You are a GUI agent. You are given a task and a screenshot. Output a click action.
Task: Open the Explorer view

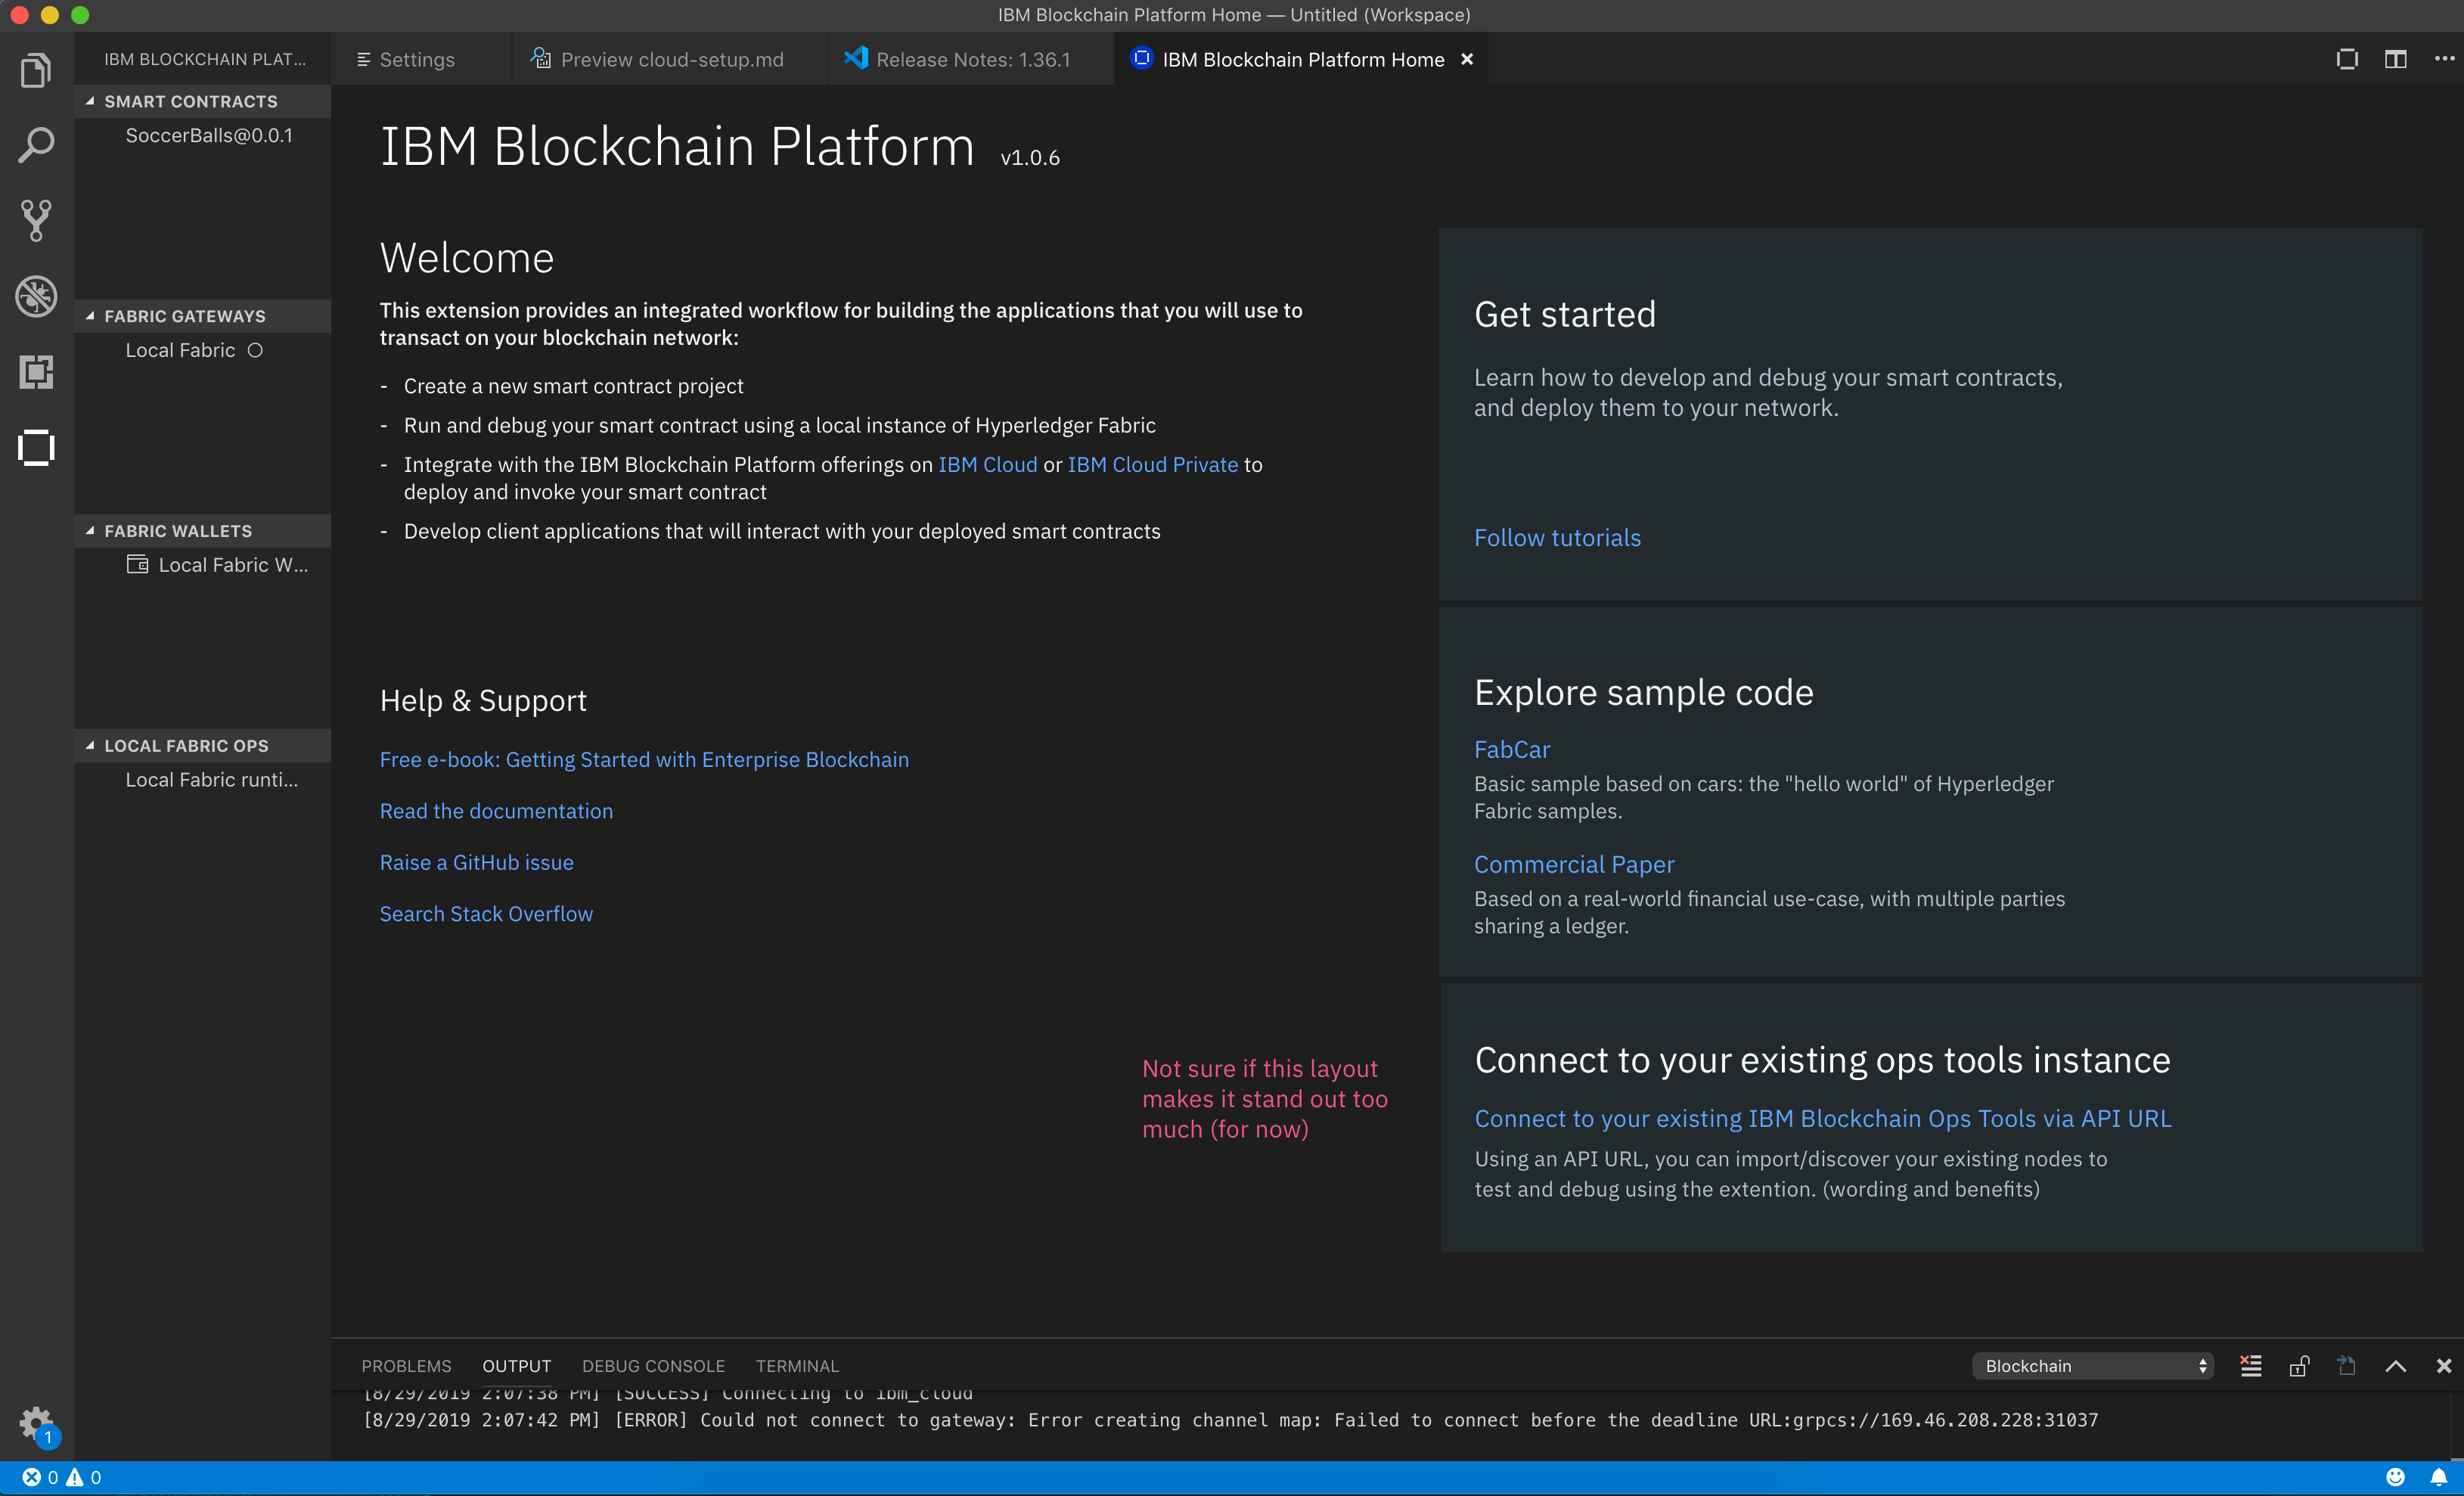coord(36,69)
